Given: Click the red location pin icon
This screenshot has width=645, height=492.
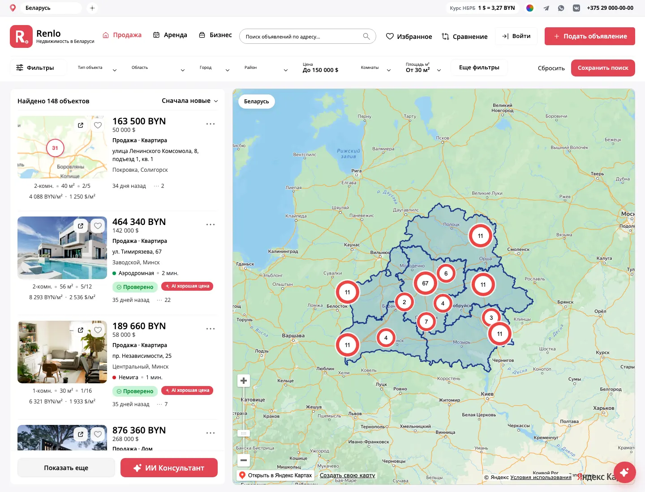Looking at the screenshot, I should 13,8.
